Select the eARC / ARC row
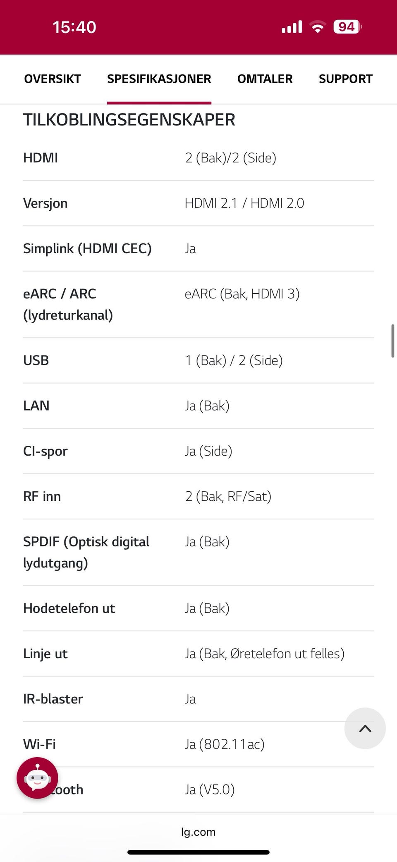The image size is (397, 862). click(198, 304)
